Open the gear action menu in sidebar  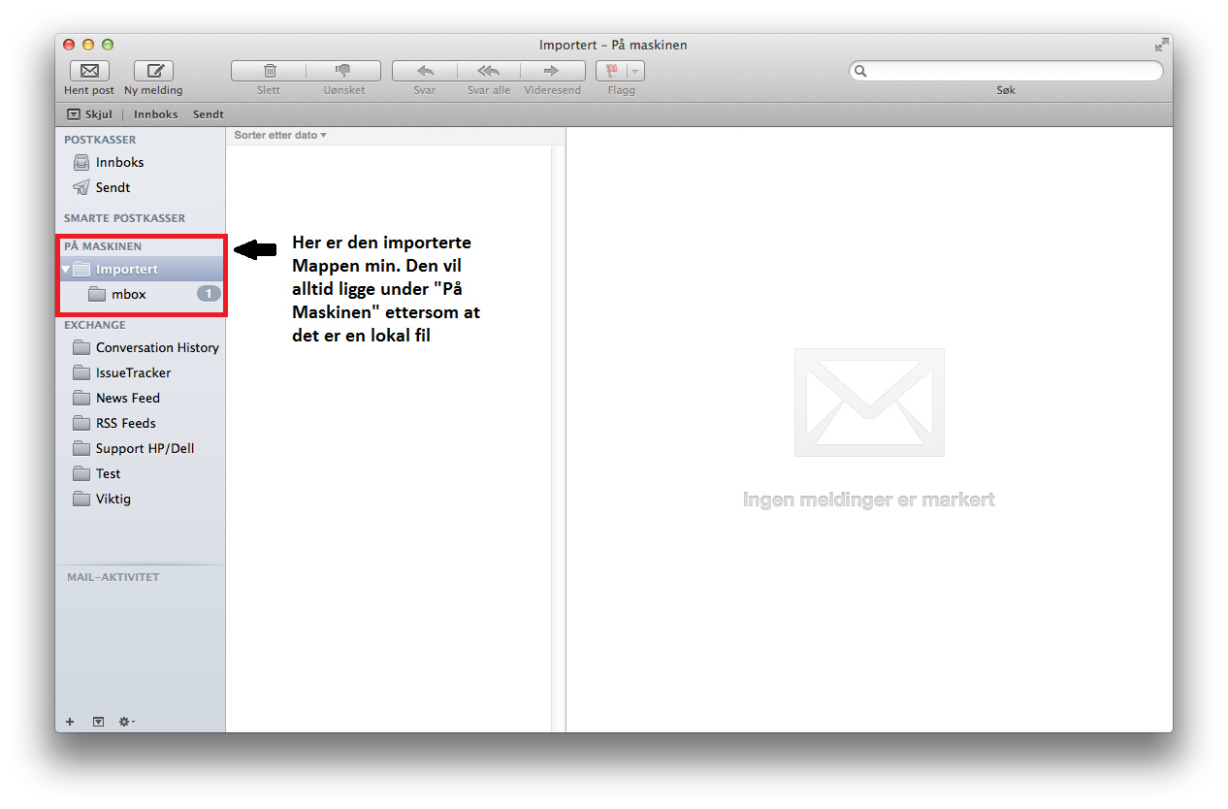click(126, 722)
